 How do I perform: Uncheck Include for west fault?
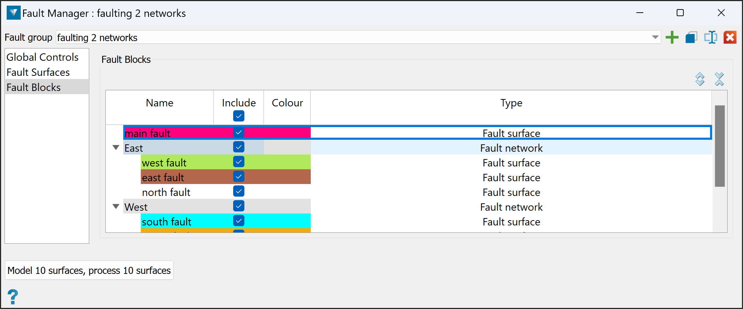click(x=239, y=162)
